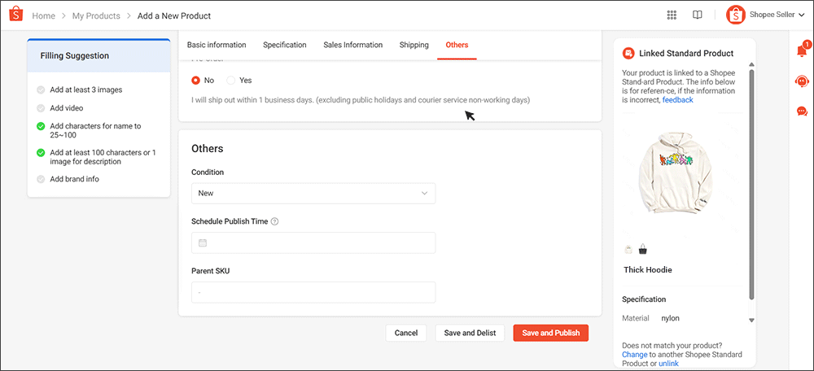Image resolution: width=814 pixels, height=371 pixels.
Task: Open the feedback link
Action: point(677,100)
